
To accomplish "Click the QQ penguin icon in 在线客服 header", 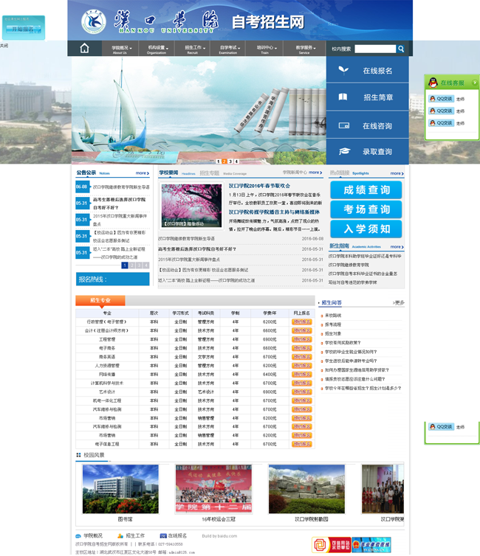I will [433, 83].
